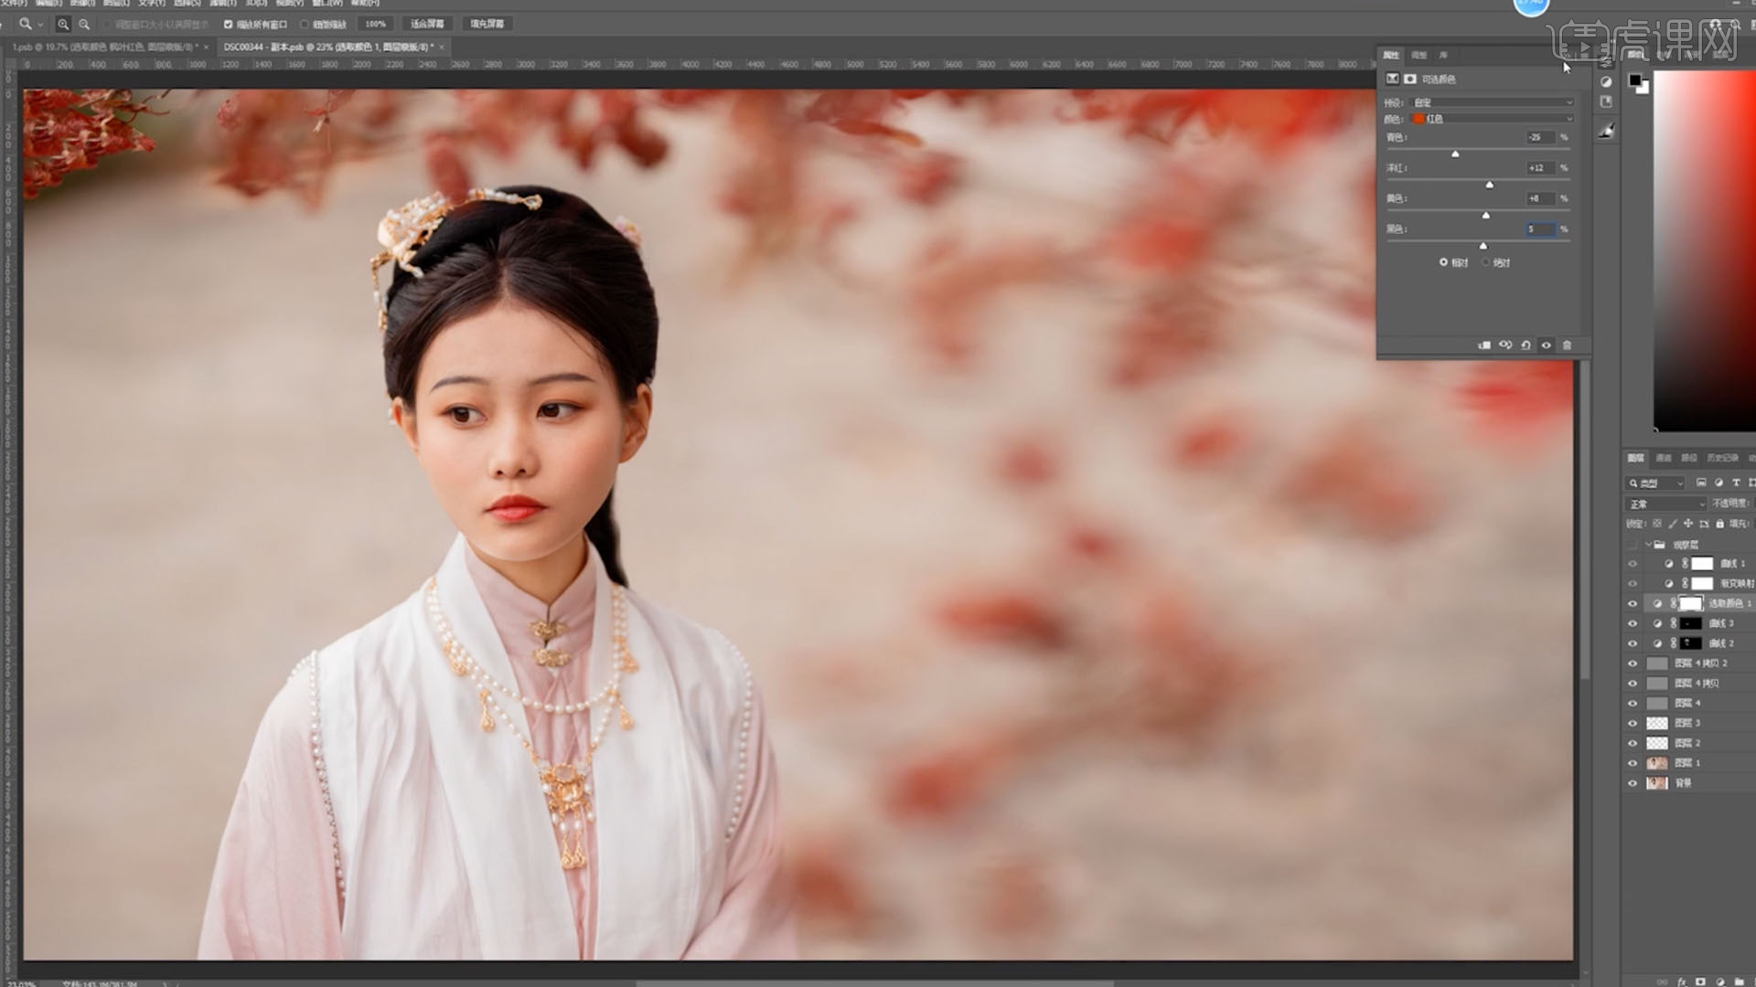Screen dimensions: 1756x987
Task: Select the zoom out magnifier icon
Action: 84,25
